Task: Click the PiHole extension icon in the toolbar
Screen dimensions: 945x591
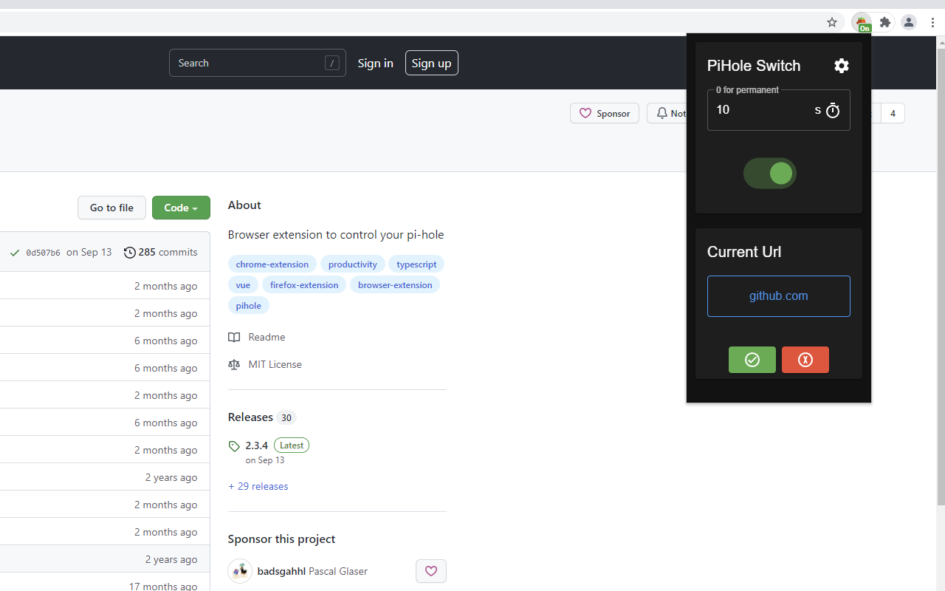Action: [x=862, y=22]
